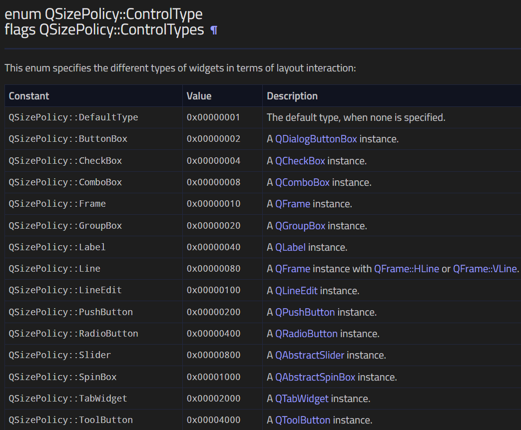Viewport: 521px width, 430px height.
Task: Go to the QGroupBox link
Action: [x=300, y=226]
